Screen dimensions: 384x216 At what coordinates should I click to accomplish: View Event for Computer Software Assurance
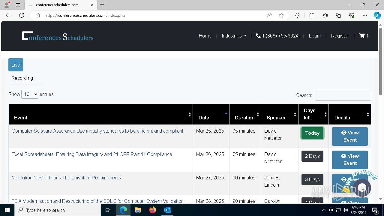[350, 136]
